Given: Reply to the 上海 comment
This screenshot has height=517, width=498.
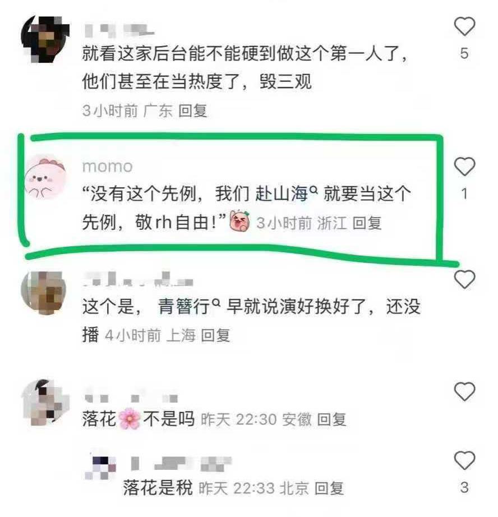Looking at the screenshot, I should [x=215, y=336].
